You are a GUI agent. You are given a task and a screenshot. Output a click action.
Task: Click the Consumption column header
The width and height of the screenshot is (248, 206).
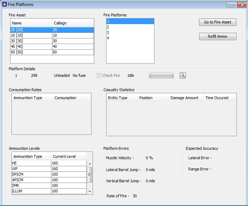click(72, 98)
